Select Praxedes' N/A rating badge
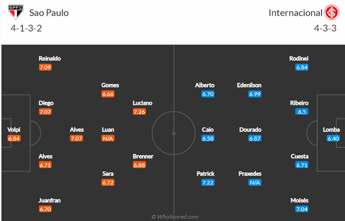 tap(255, 183)
